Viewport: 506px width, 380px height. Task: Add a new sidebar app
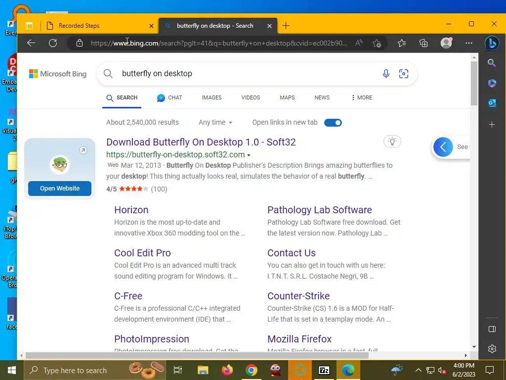point(492,124)
